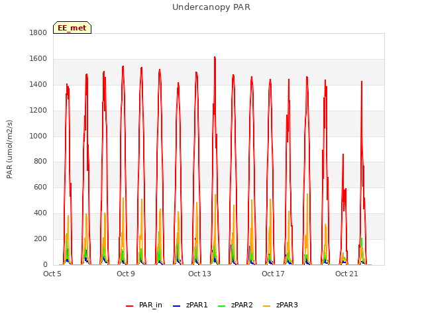Click the 600 y-axis tick label
424x318 pixels.
tap(40, 187)
